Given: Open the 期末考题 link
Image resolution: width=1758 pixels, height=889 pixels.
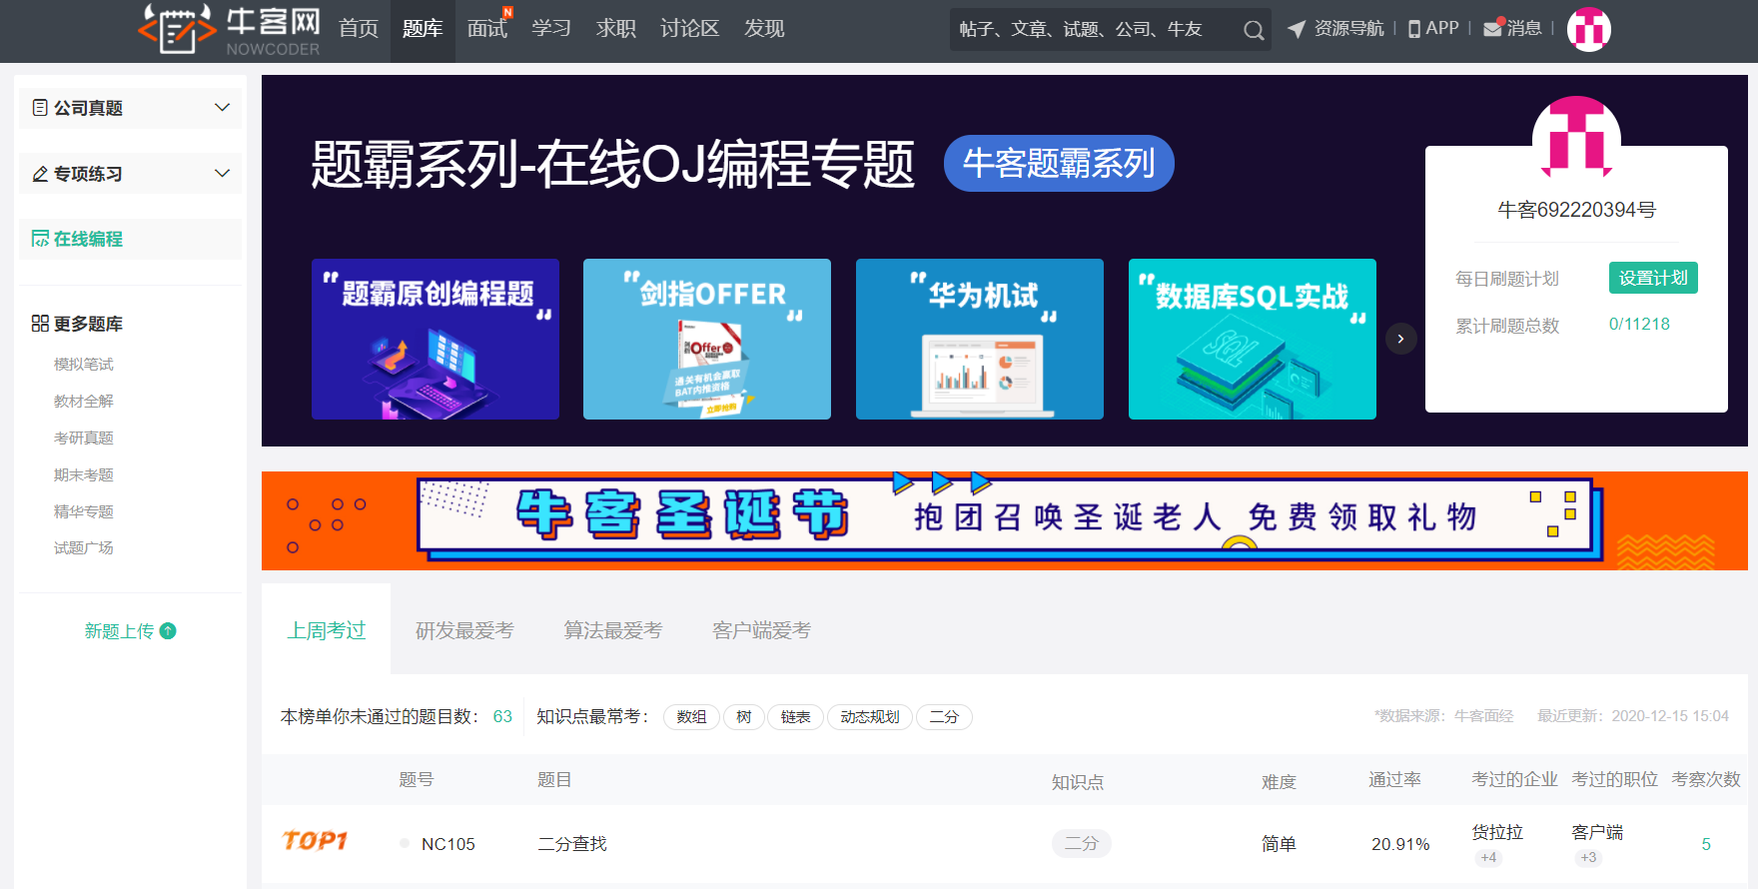Looking at the screenshot, I should (x=84, y=474).
